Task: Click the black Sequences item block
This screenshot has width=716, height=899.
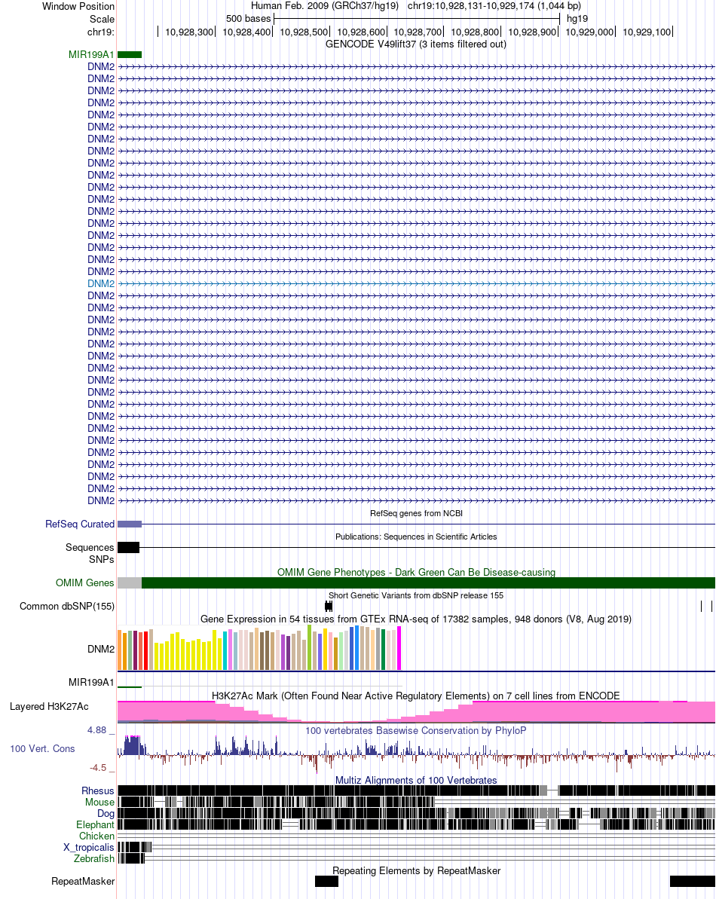Action: (128, 548)
